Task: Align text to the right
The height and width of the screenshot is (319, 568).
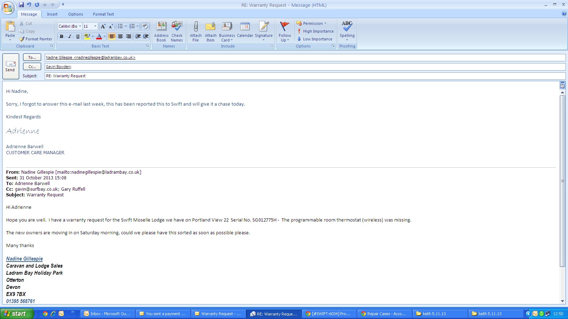Action: coord(129,37)
